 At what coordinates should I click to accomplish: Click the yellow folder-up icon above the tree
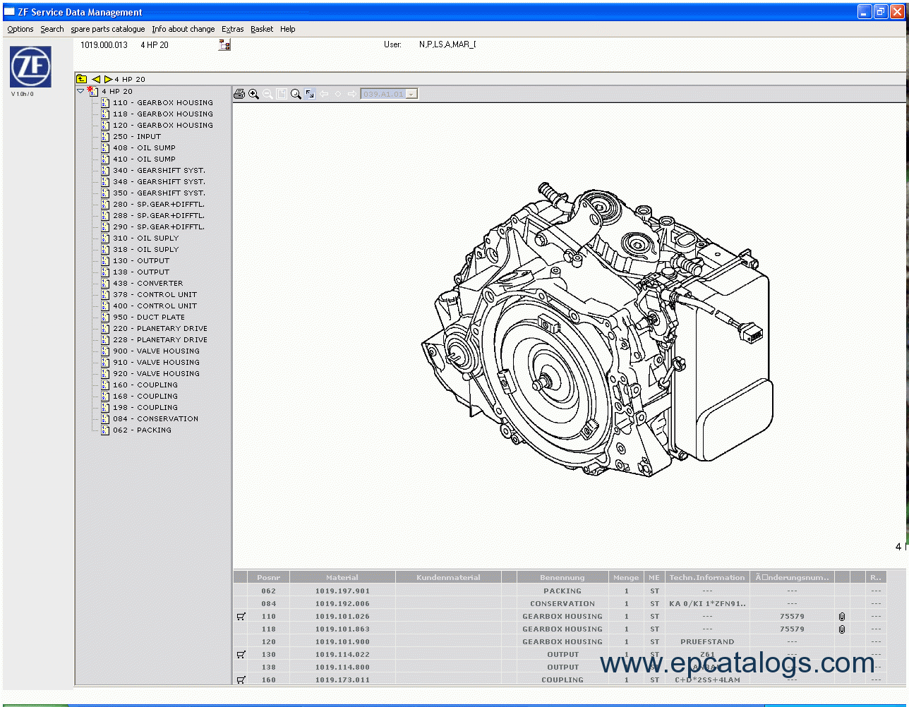82,79
